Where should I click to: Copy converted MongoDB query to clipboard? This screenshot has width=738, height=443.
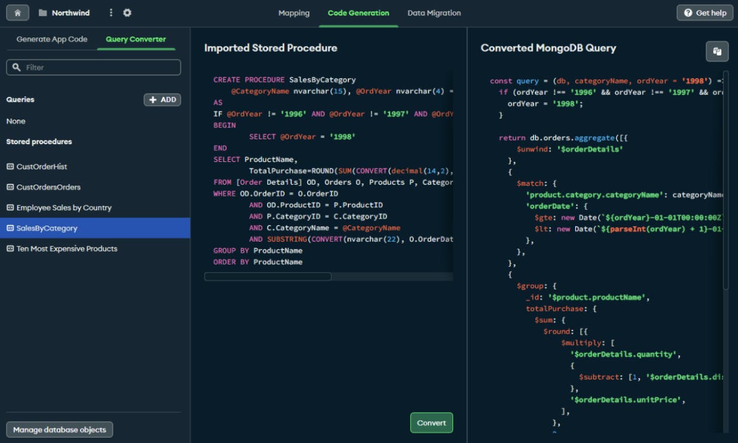pyautogui.click(x=717, y=51)
